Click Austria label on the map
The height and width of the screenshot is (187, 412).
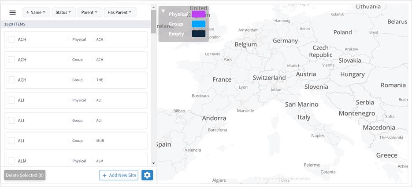pos(306,74)
